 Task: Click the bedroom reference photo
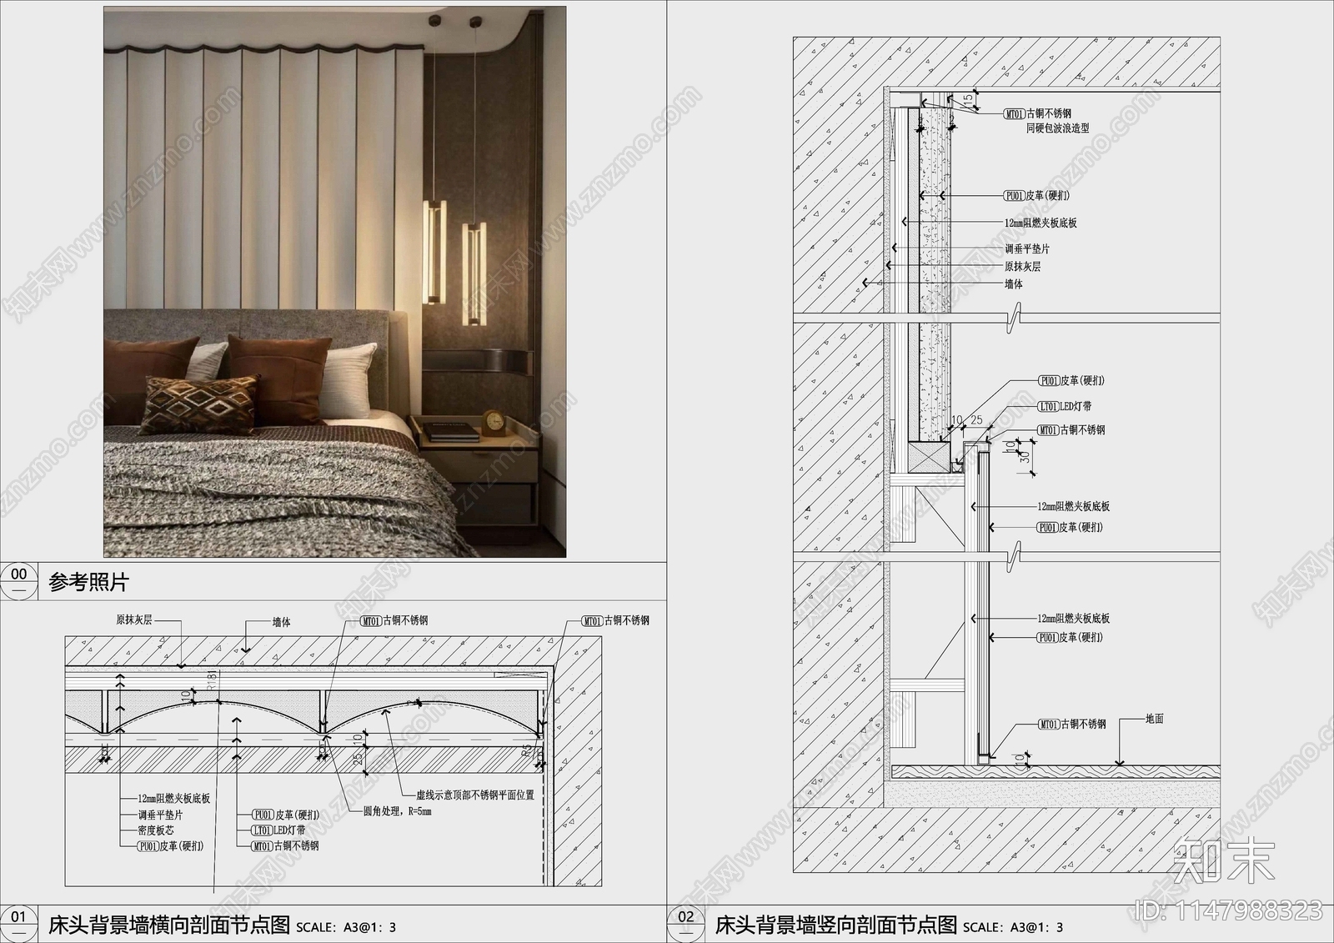334,282
